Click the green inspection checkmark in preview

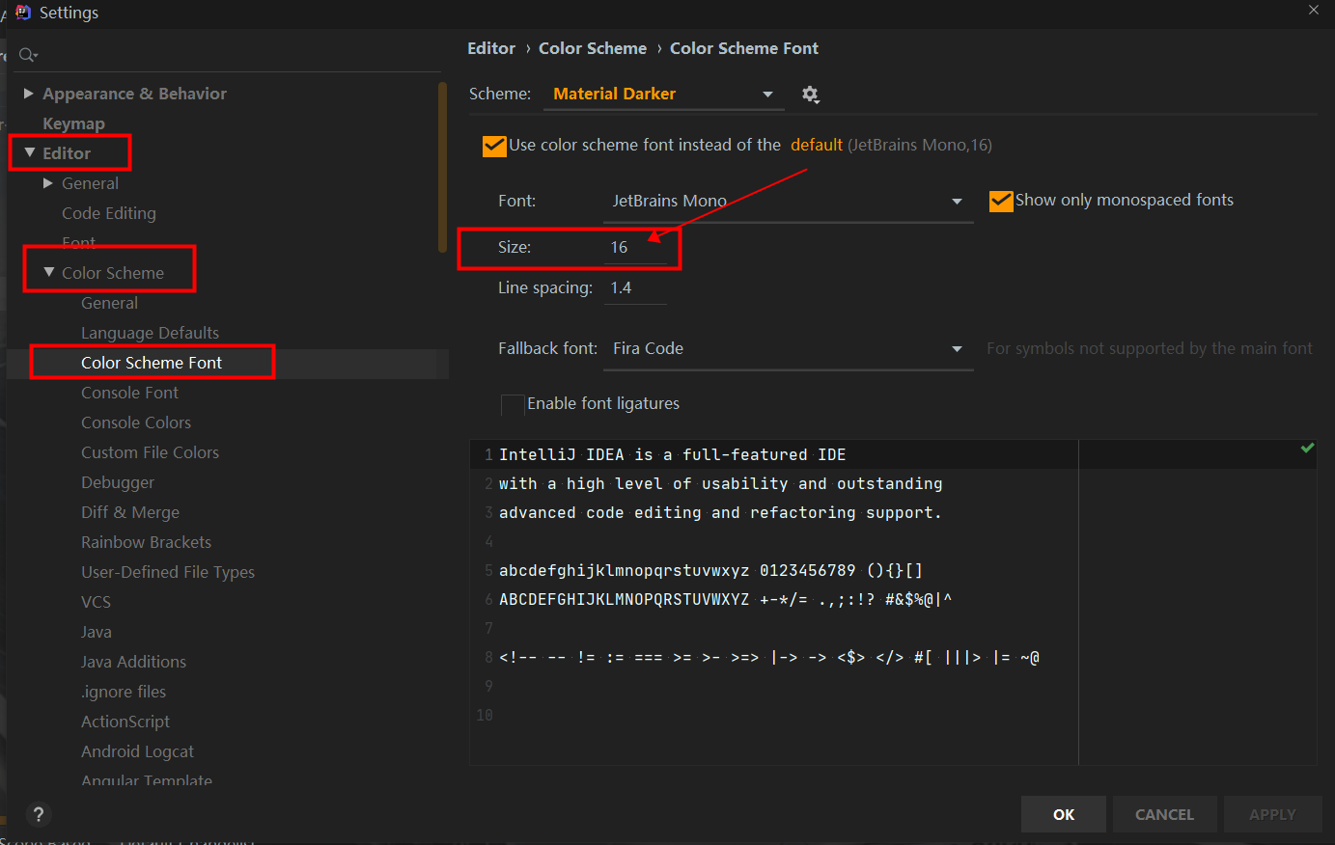pos(1307,449)
